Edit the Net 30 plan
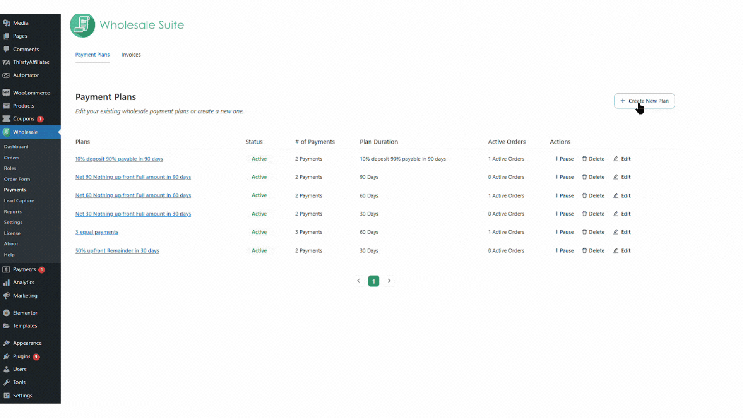Screen dimensions: 743x418 [622, 214]
